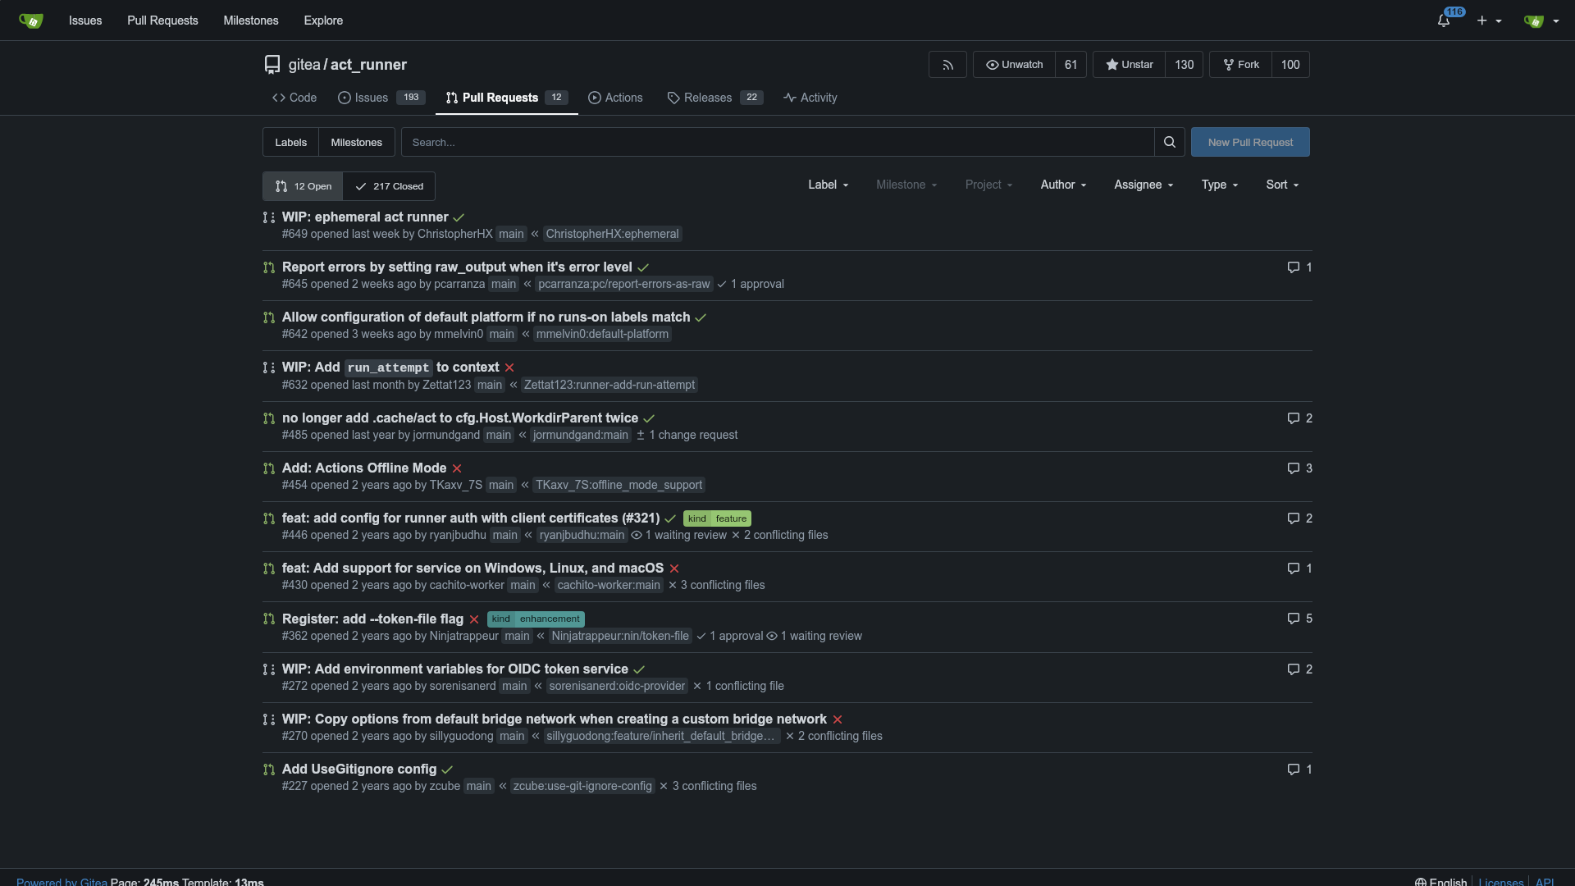Click the kind/feature label badge
Screen dimensions: 1575x886
[717, 518]
